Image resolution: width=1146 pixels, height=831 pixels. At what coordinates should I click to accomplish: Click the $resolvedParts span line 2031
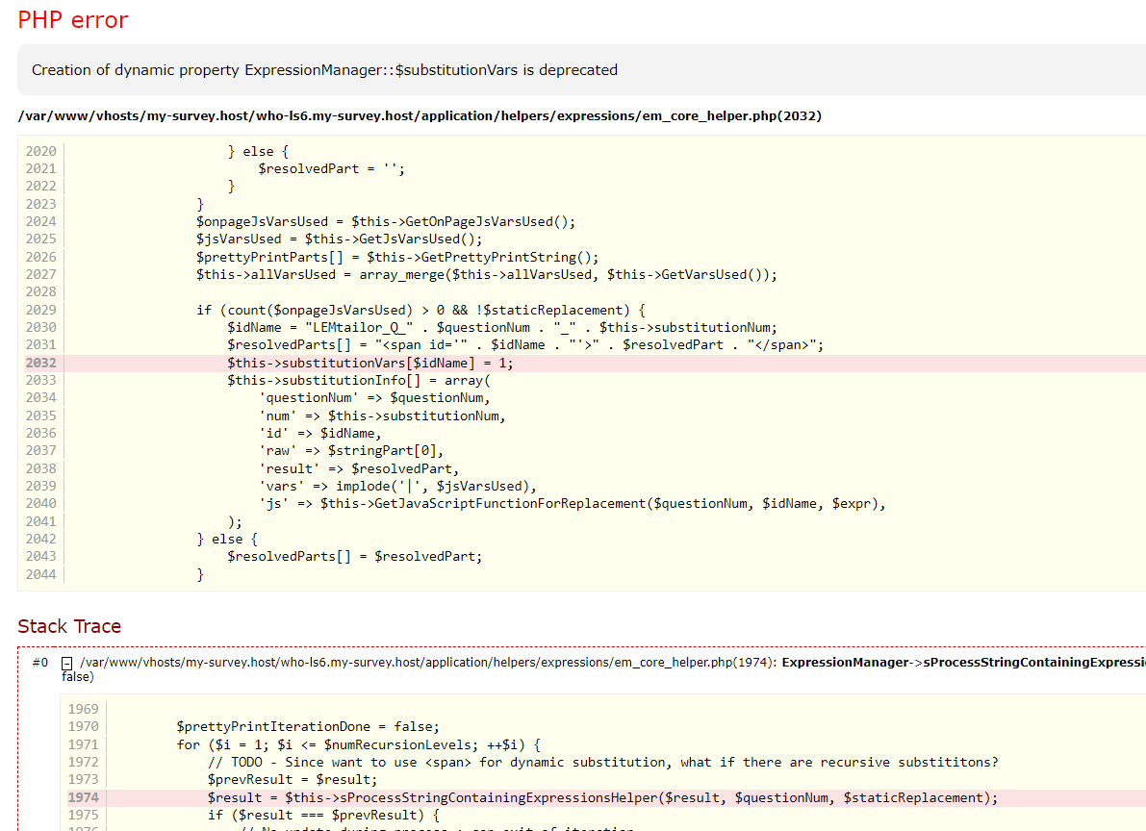coord(525,344)
